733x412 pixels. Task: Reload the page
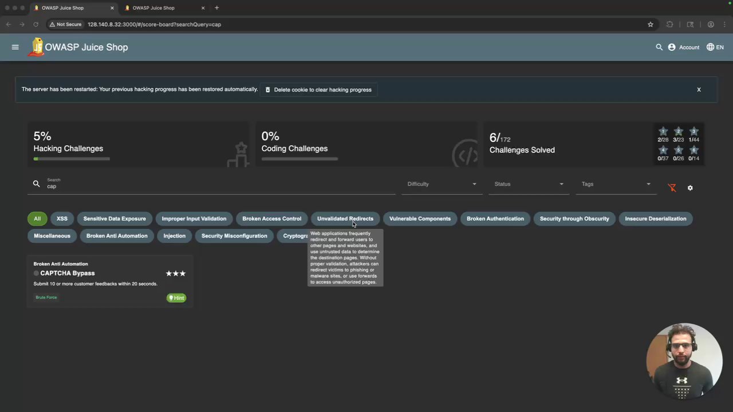coord(36,25)
